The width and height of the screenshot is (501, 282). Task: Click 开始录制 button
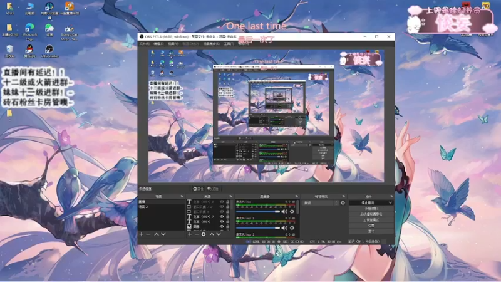point(371,209)
